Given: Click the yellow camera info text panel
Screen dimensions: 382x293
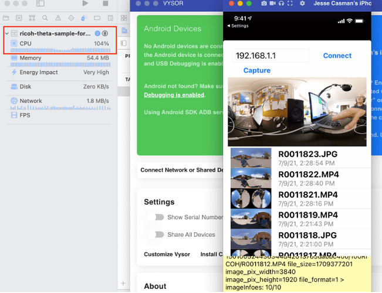Looking at the screenshot, I should 297,274.
